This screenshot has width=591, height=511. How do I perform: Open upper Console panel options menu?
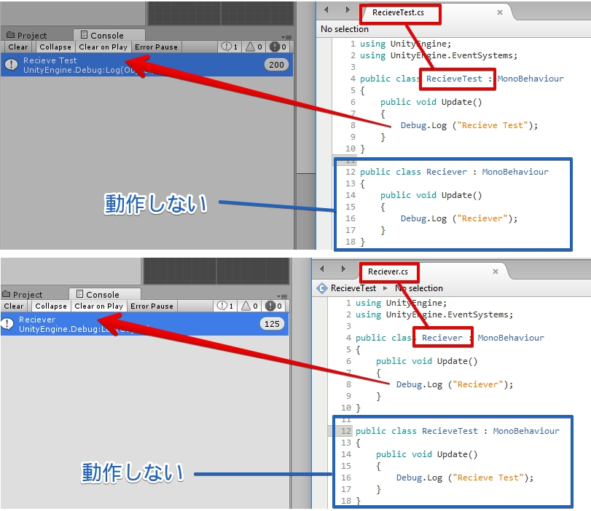point(286,37)
